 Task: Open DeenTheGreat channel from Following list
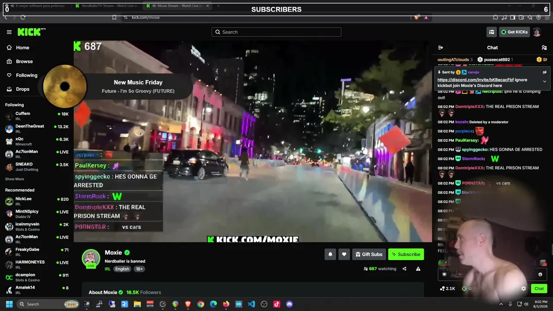(x=37, y=129)
